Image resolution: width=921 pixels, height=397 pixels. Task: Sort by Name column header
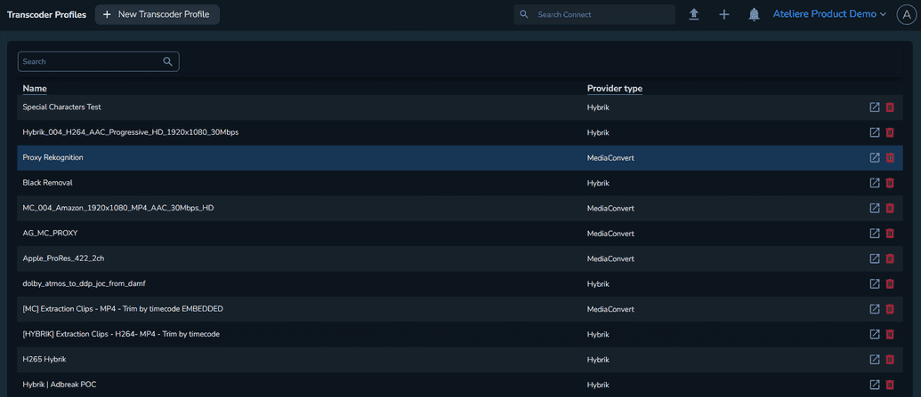(35, 89)
